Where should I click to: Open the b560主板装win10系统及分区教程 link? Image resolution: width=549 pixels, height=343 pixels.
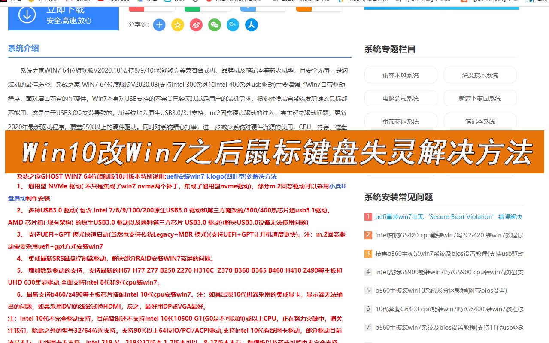point(441,291)
